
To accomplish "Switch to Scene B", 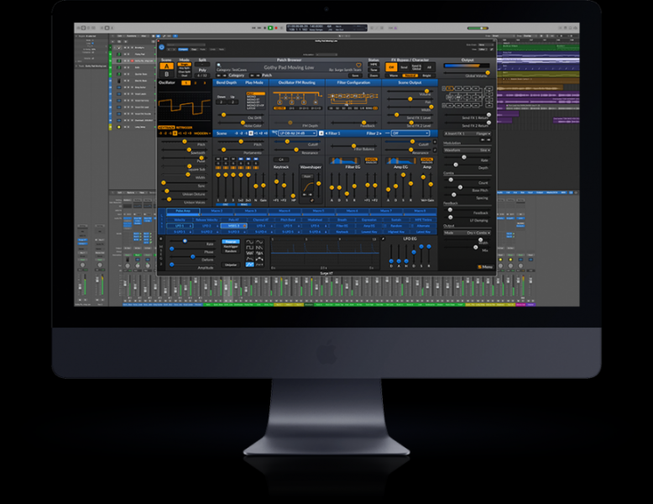I will click(166, 75).
